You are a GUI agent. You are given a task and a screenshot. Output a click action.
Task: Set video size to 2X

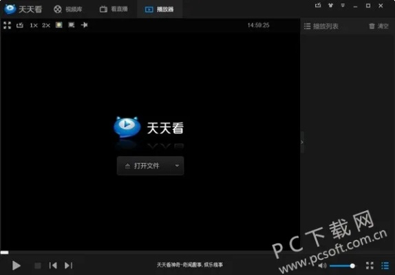point(46,25)
